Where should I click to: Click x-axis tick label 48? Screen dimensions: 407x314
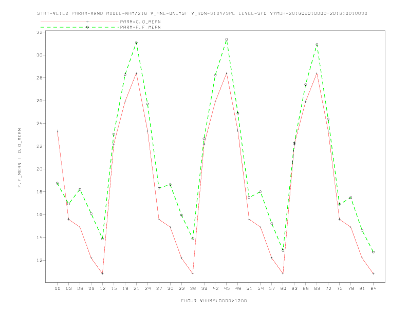[238, 288]
